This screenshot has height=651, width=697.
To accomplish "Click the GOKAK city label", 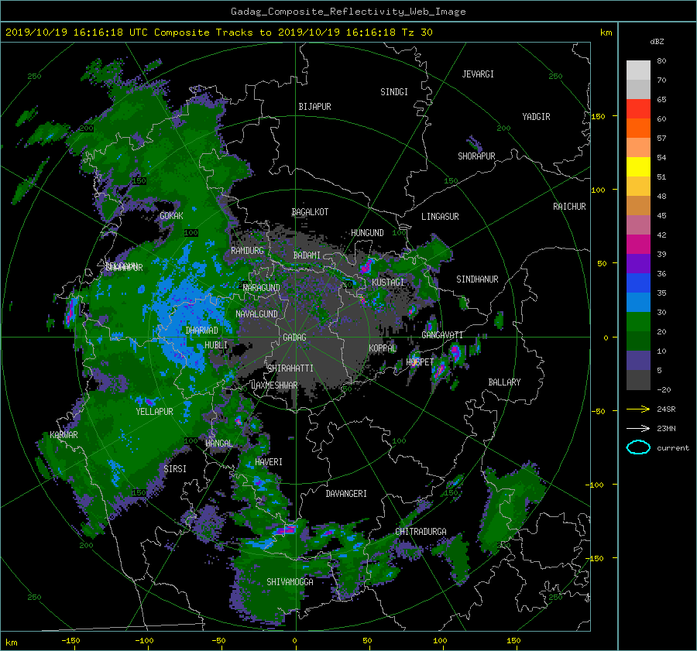I will pyautogui.click(x=171, y=216).
